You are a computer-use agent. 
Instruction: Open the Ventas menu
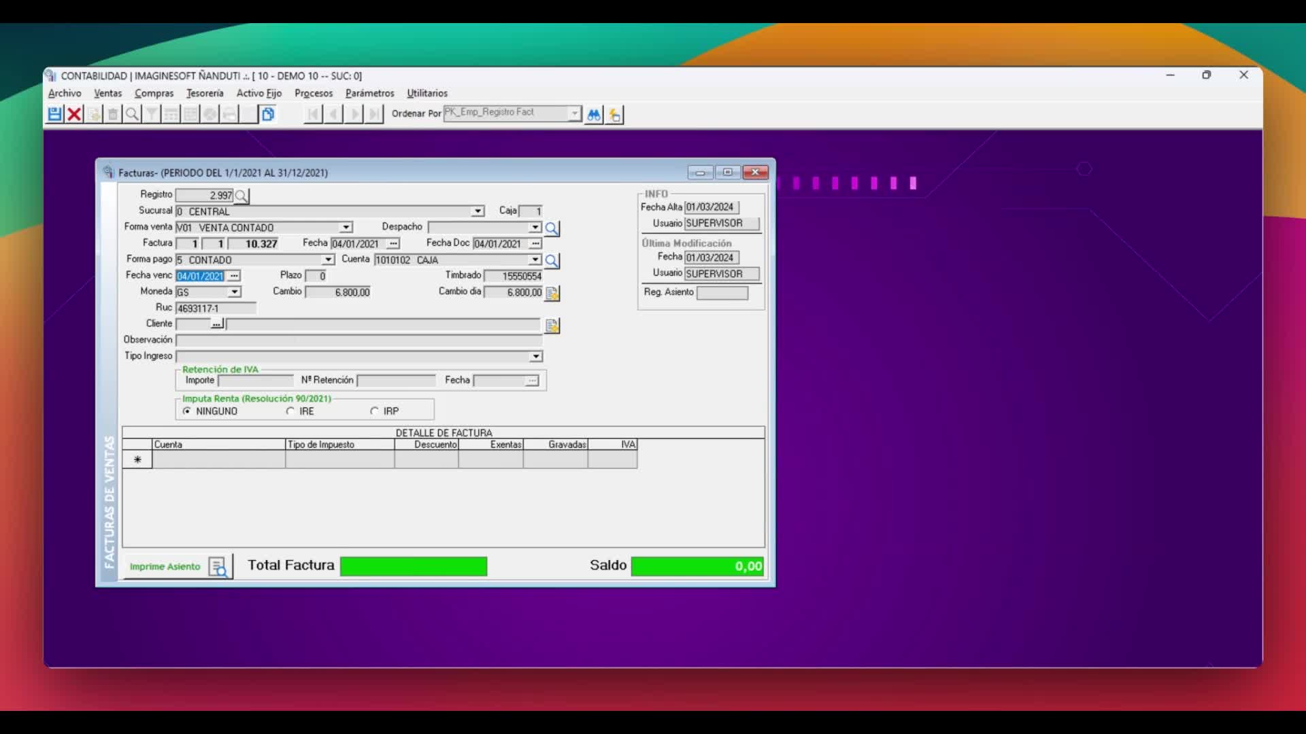(x=107, y=93)
